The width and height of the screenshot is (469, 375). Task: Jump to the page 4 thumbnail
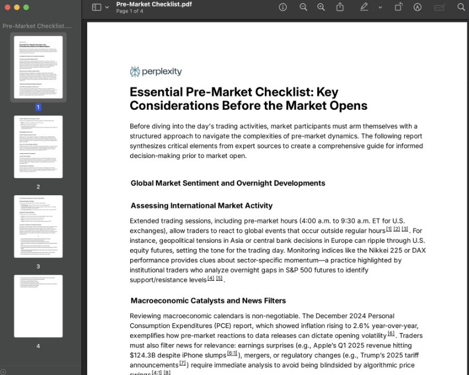click(38, 306)
